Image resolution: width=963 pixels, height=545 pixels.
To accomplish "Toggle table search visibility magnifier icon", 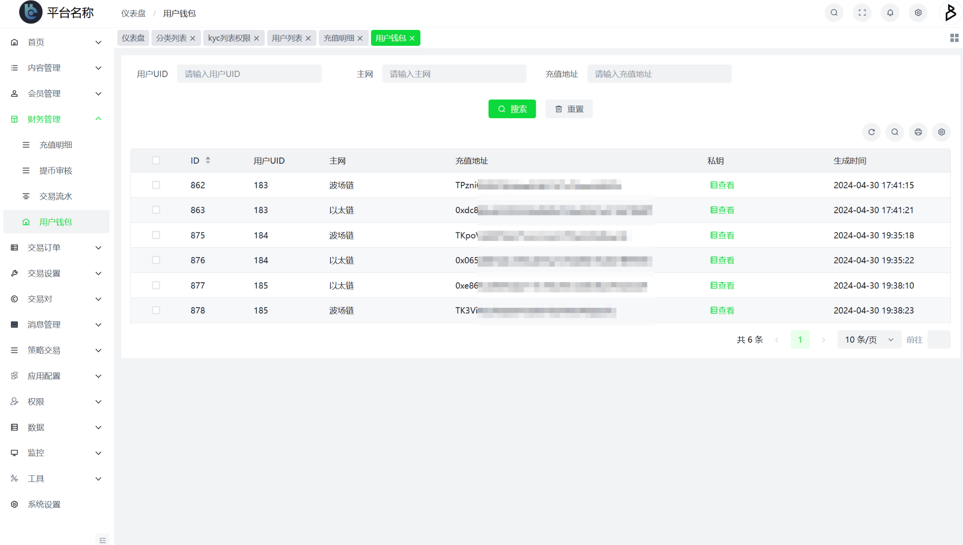I will coord(895,132).
